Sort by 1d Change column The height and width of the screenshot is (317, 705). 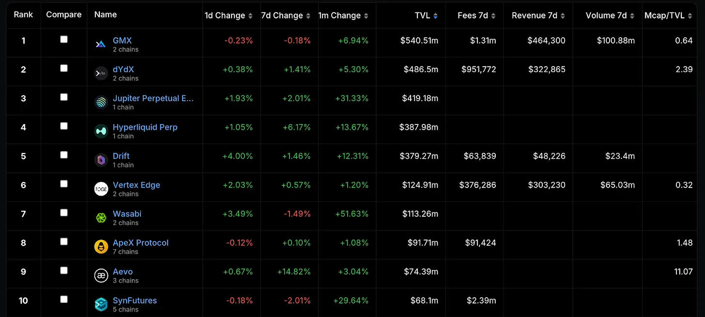click(x=229, y=15)
